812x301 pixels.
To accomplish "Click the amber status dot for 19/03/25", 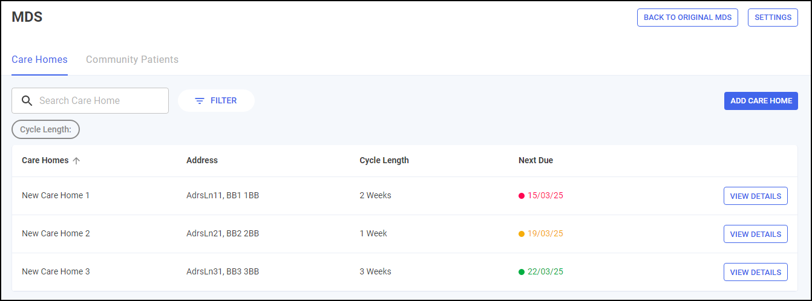I will (522, 234).
